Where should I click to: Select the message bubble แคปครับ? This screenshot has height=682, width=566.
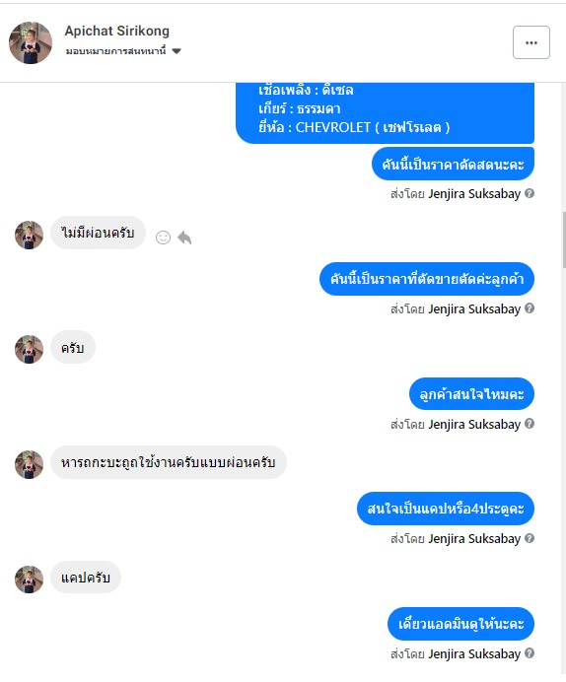click(x=86, y=578)
